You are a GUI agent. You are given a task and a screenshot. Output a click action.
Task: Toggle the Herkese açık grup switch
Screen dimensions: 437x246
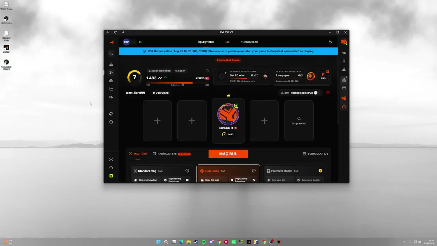tap(315, 93)
